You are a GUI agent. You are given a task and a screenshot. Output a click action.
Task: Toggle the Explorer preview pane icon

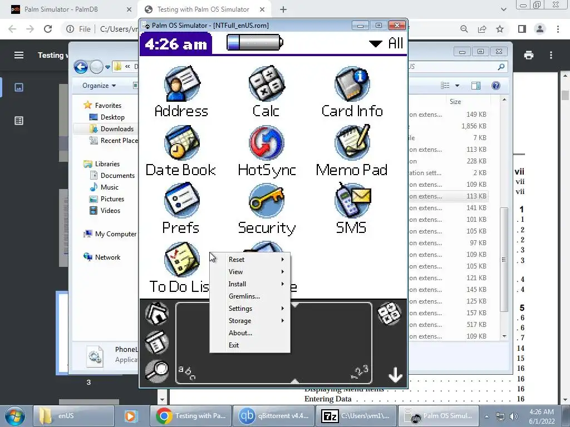pos(476,85)
